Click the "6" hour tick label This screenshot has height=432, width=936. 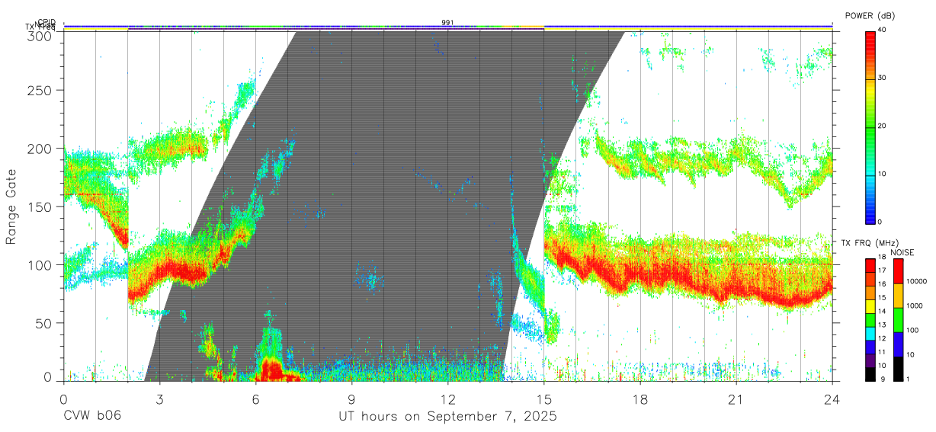point(255,398)
